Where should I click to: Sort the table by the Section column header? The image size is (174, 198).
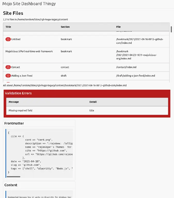click(65, 27)
